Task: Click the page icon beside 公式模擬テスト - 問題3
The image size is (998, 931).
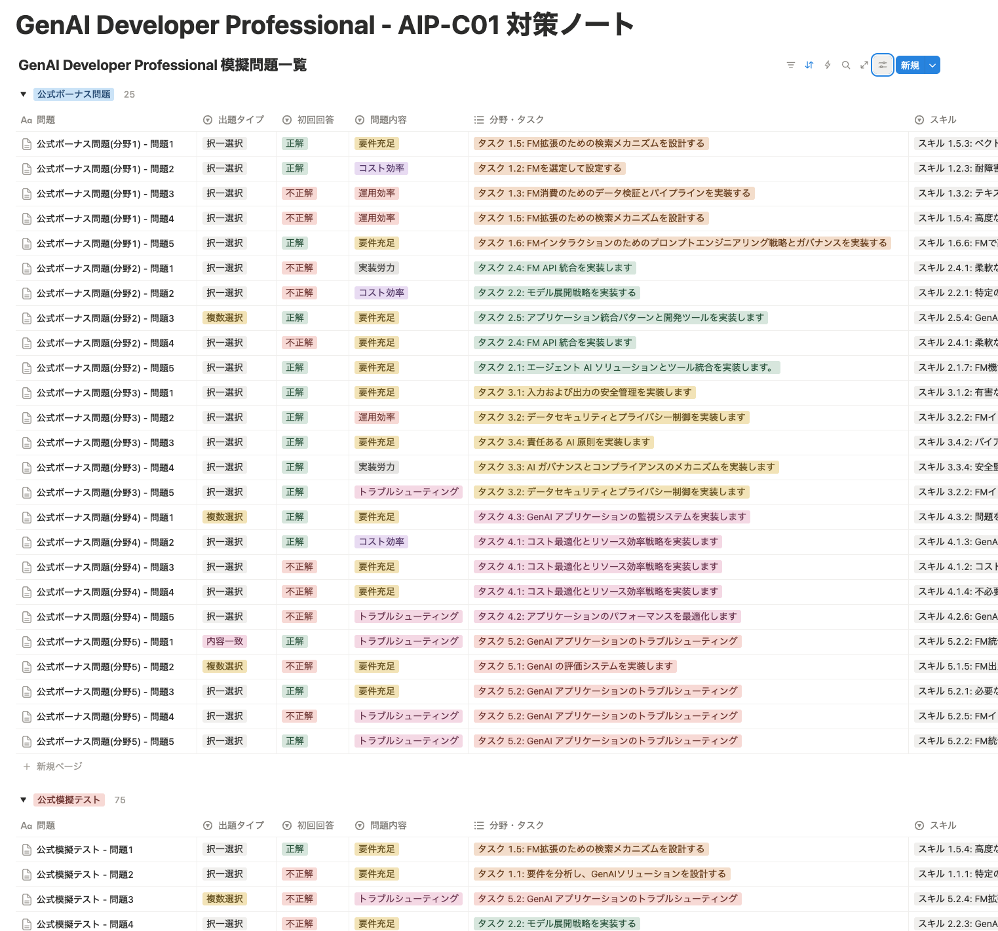Action: (26, 899)
